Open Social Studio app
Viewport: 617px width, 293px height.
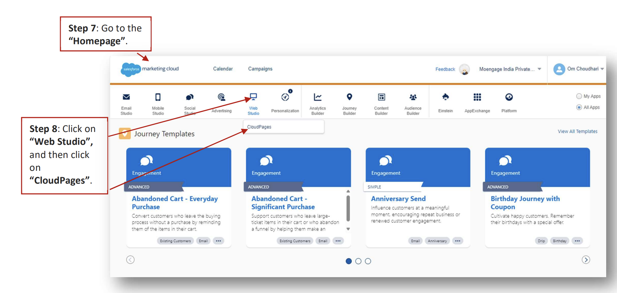click(190, 104)
